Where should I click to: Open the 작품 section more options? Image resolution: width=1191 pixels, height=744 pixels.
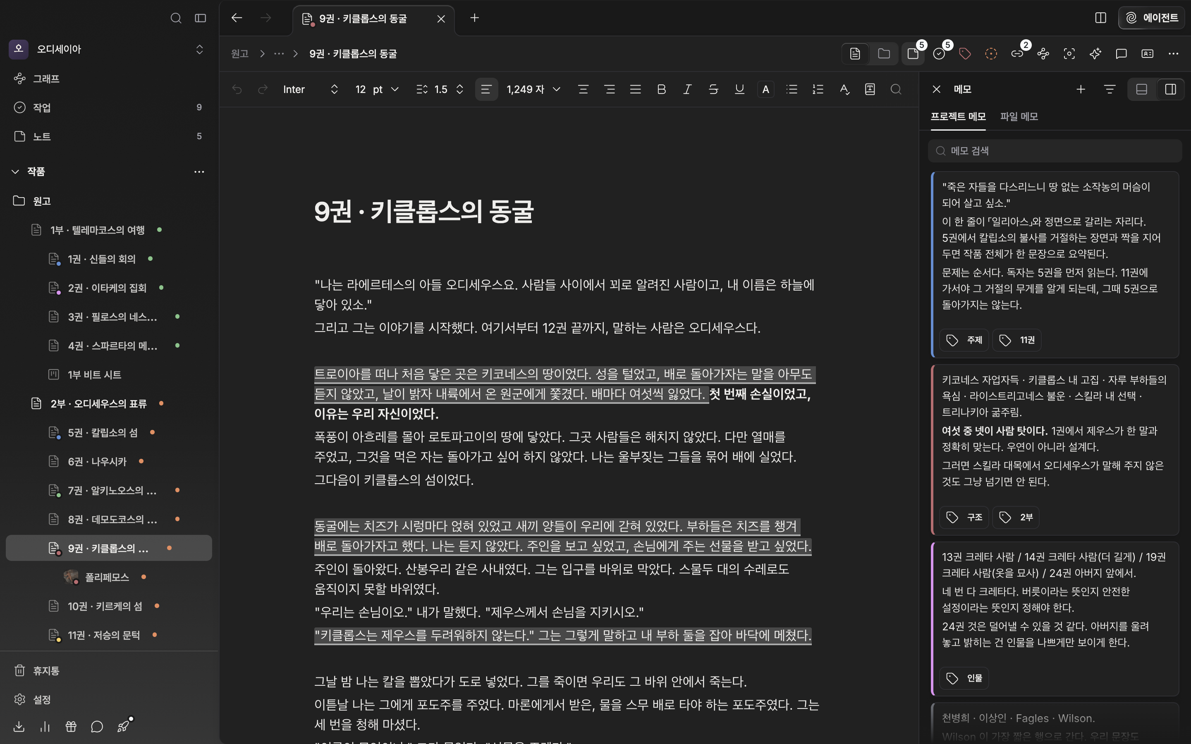pos(199,172)
